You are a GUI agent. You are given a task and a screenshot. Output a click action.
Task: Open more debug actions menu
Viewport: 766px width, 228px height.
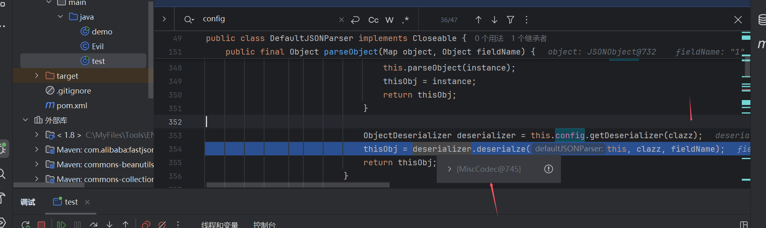[x=178, y=225]
